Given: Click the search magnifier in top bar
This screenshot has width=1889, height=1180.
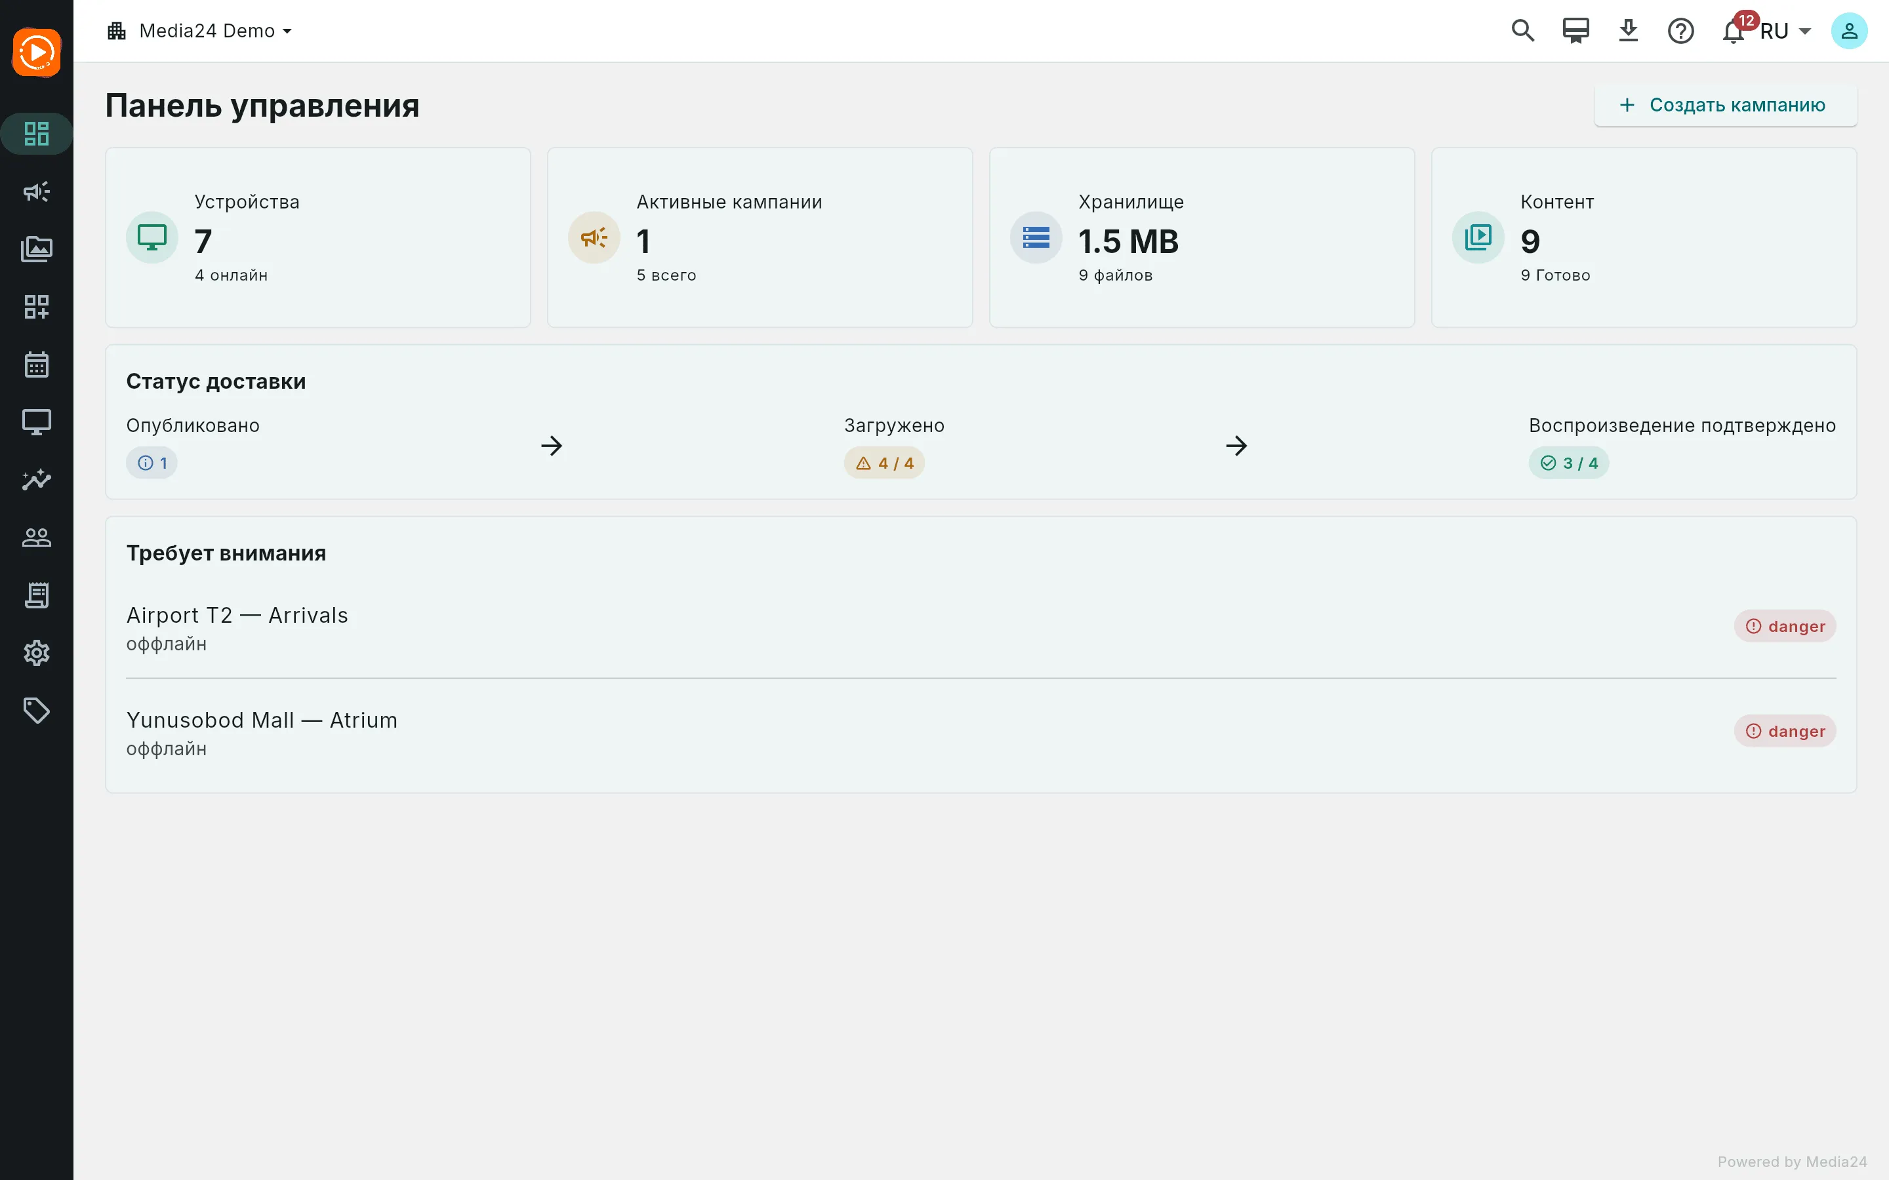Looking at the screenshot, I should pyautogui.click(x=1522, y=31).
